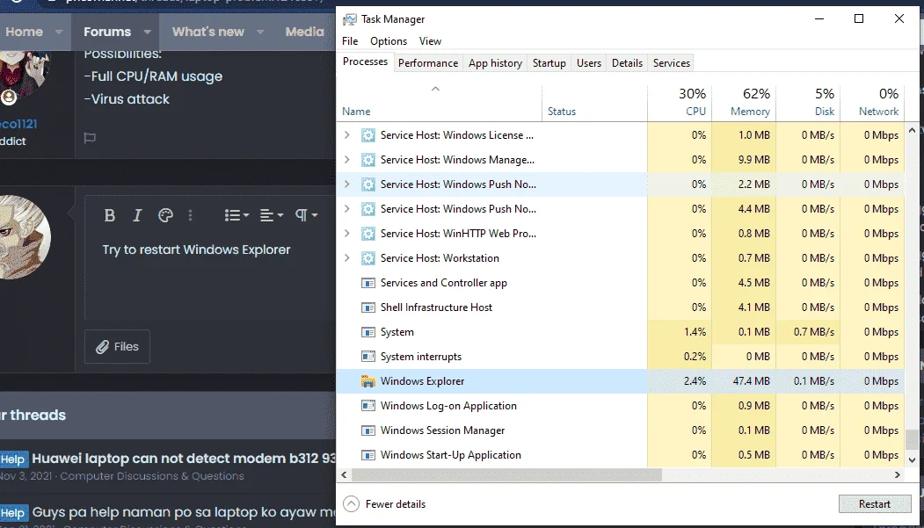This screenshot has width=924, height=528.
Task: Click the vertical scrollbar up arrow
Action: point(912,130)
